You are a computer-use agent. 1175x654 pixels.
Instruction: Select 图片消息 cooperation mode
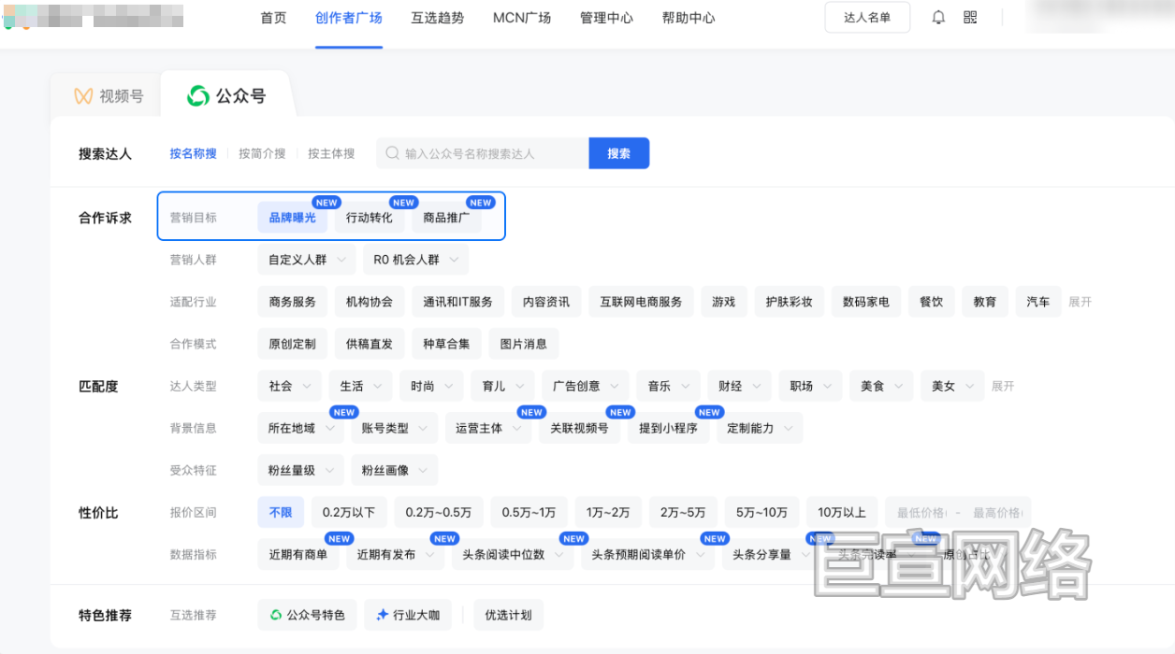pos(523,344)
